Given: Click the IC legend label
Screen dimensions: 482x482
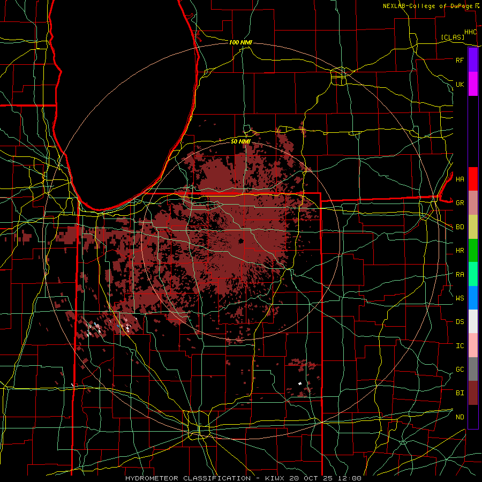Looking at the screenshot, I should click(x=460, y=346).
